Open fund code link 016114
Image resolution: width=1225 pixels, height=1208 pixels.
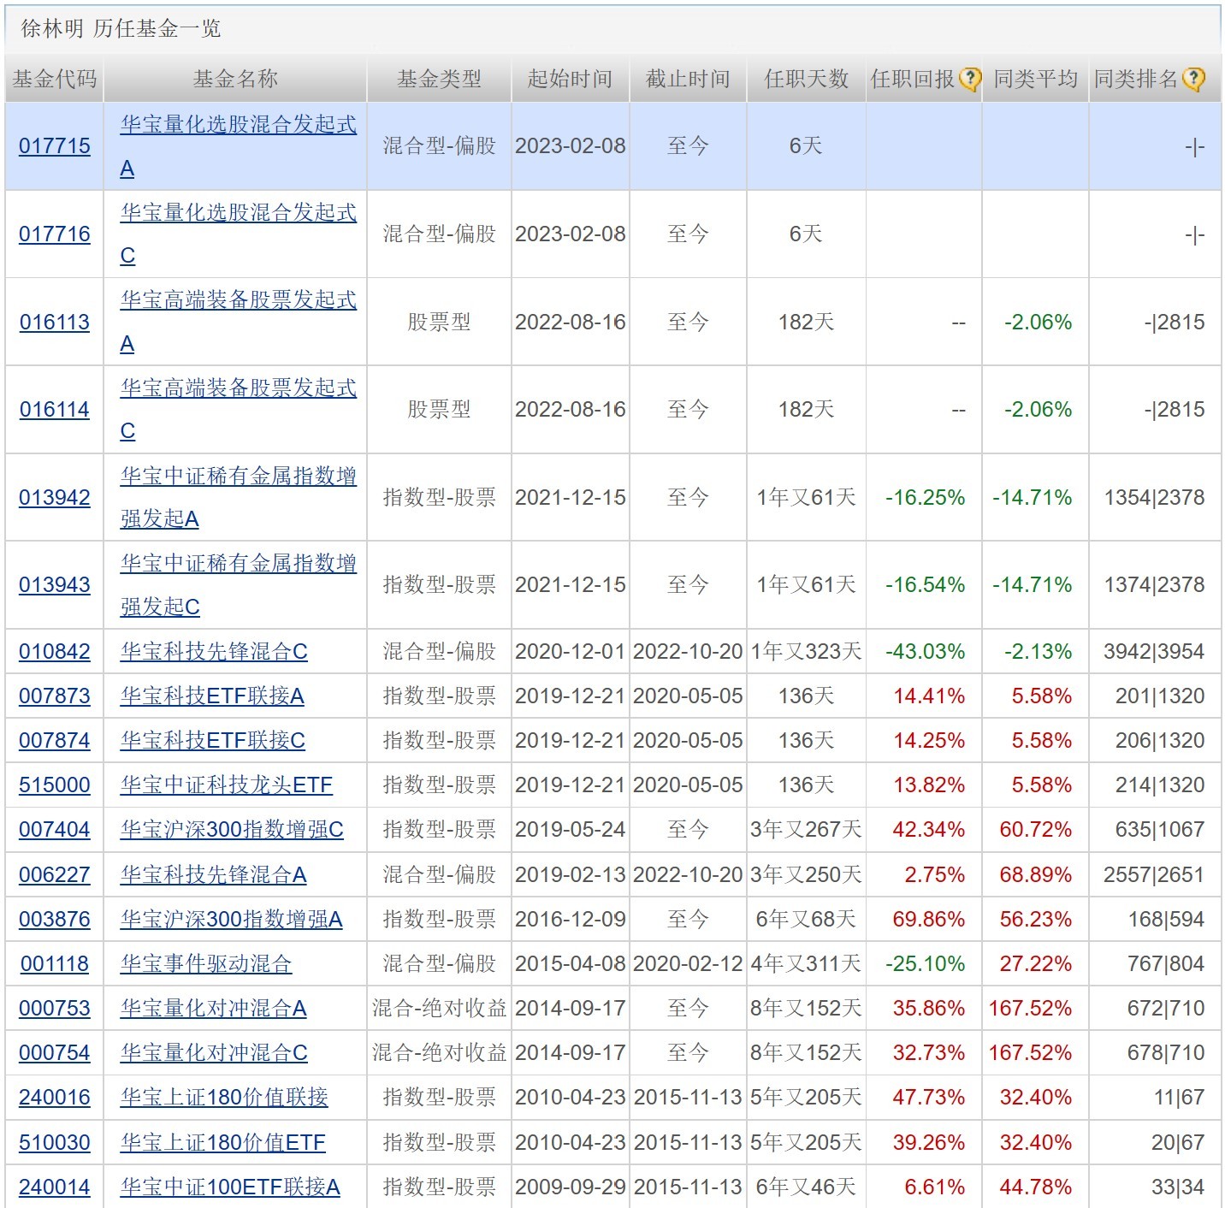tap(55, 410)
